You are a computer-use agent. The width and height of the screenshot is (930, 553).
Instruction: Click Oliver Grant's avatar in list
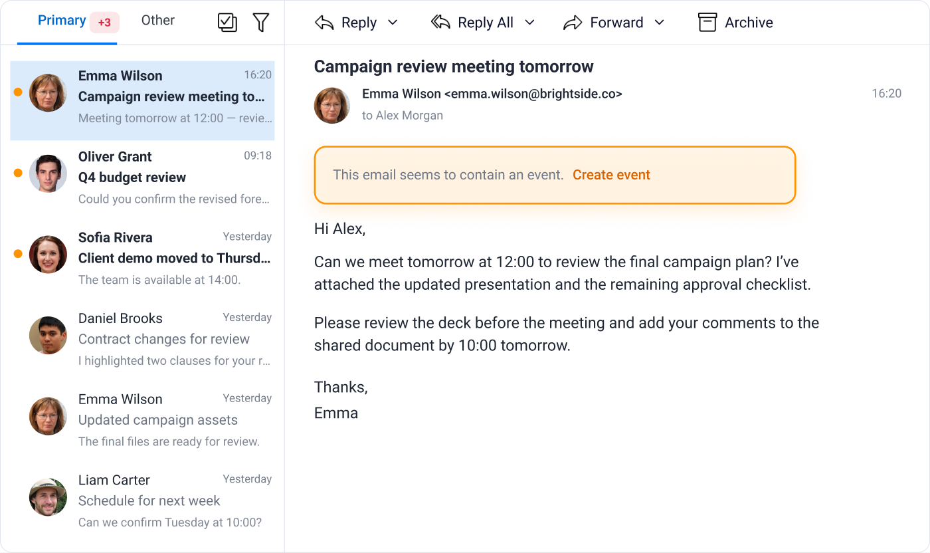(x=48, y=173)
